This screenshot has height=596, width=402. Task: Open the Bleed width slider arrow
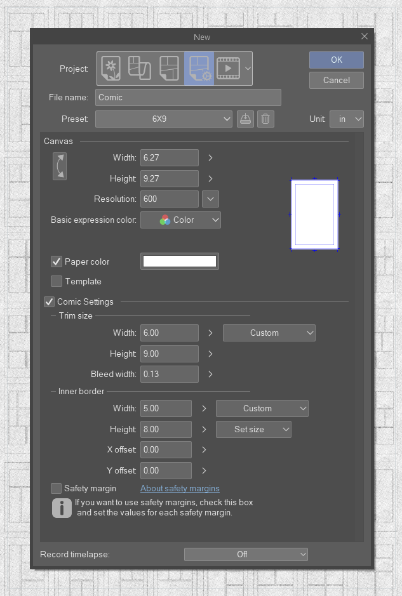pyautogui.click(x=210, y=374)
